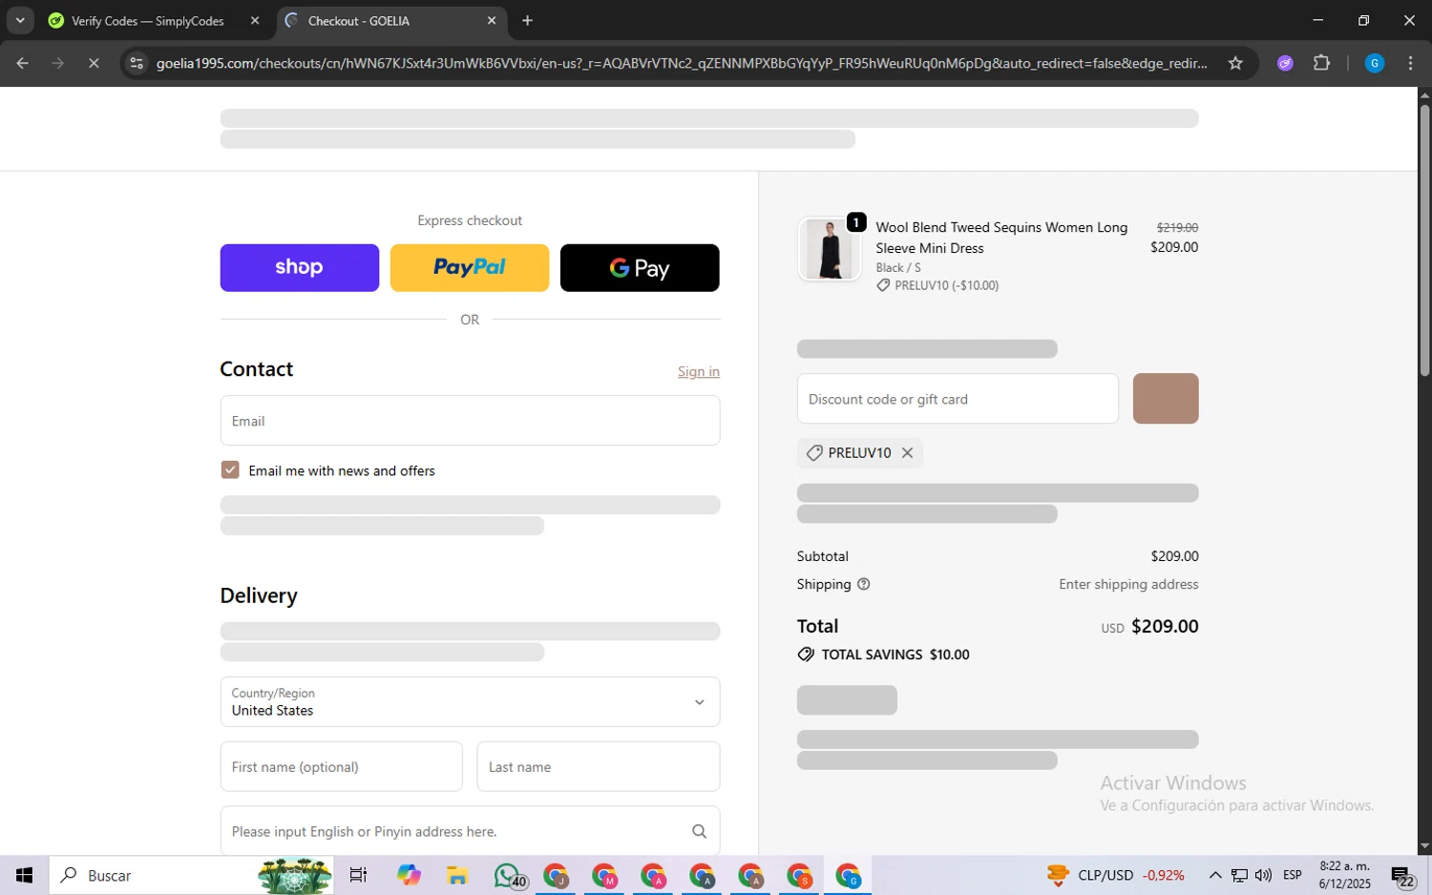Click the PRELUV10 tag icon on the chip
The width and height of the screenshot is (1432, 895).
coord(814,453)
